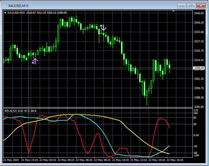The height and width of the screenshot is (166, 209).
Task: Close the XAUUSD,M15 chart window
Action: 201,6
